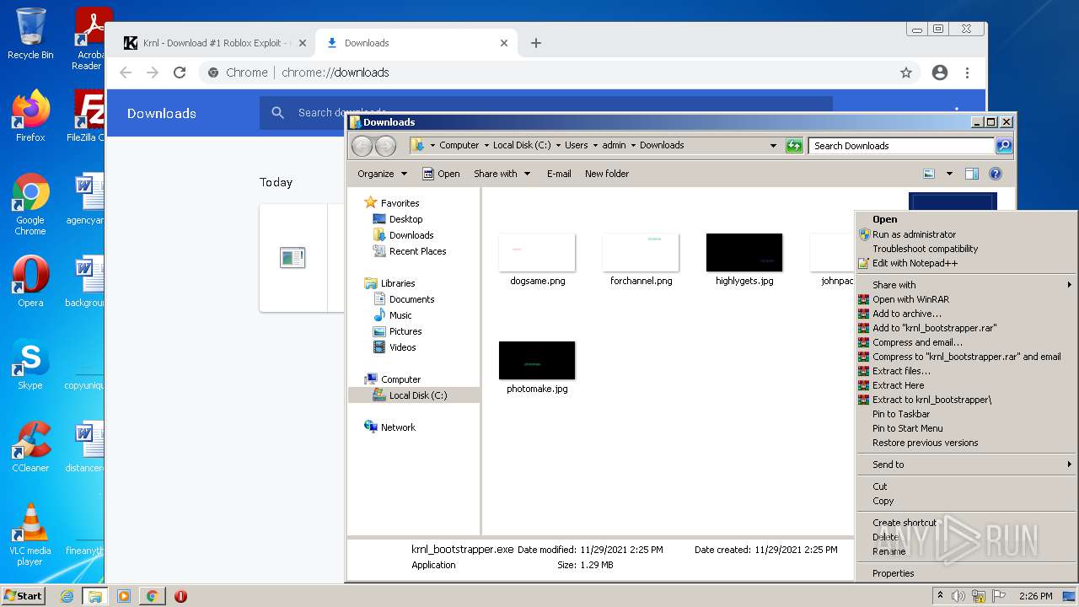Launch Opera desktop shortcut
This screenshot has width=1079, height=607.
click(30, 281)
